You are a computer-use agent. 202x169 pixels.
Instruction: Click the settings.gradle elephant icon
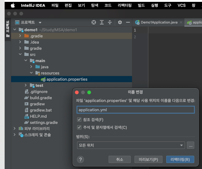27,122
